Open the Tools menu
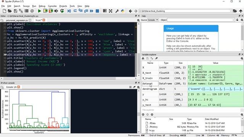 [72, 6]
